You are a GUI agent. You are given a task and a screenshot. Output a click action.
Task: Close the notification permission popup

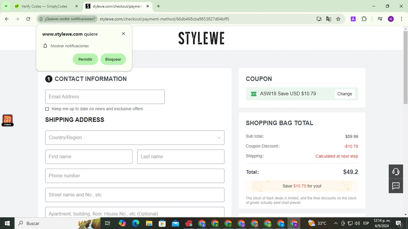123,34
